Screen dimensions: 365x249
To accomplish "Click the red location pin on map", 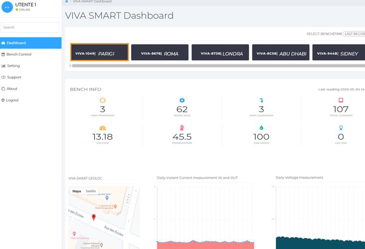I will click(94, 217).
